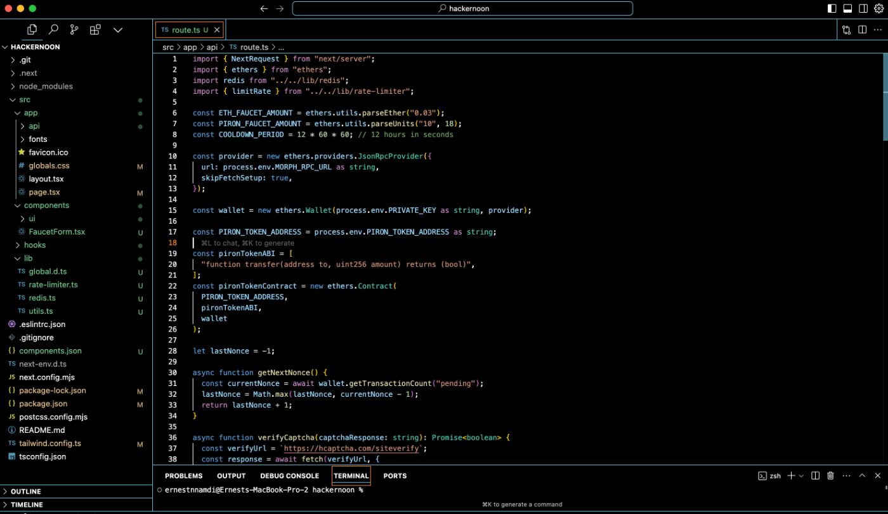Open the Source Control view icon
Viewport: 888px width, 514px height.
coord(74,29)
